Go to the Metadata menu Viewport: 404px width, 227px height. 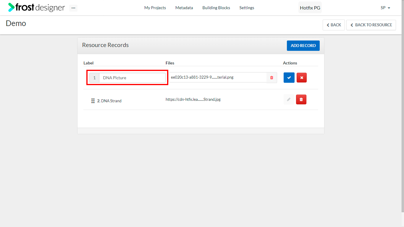184,8
